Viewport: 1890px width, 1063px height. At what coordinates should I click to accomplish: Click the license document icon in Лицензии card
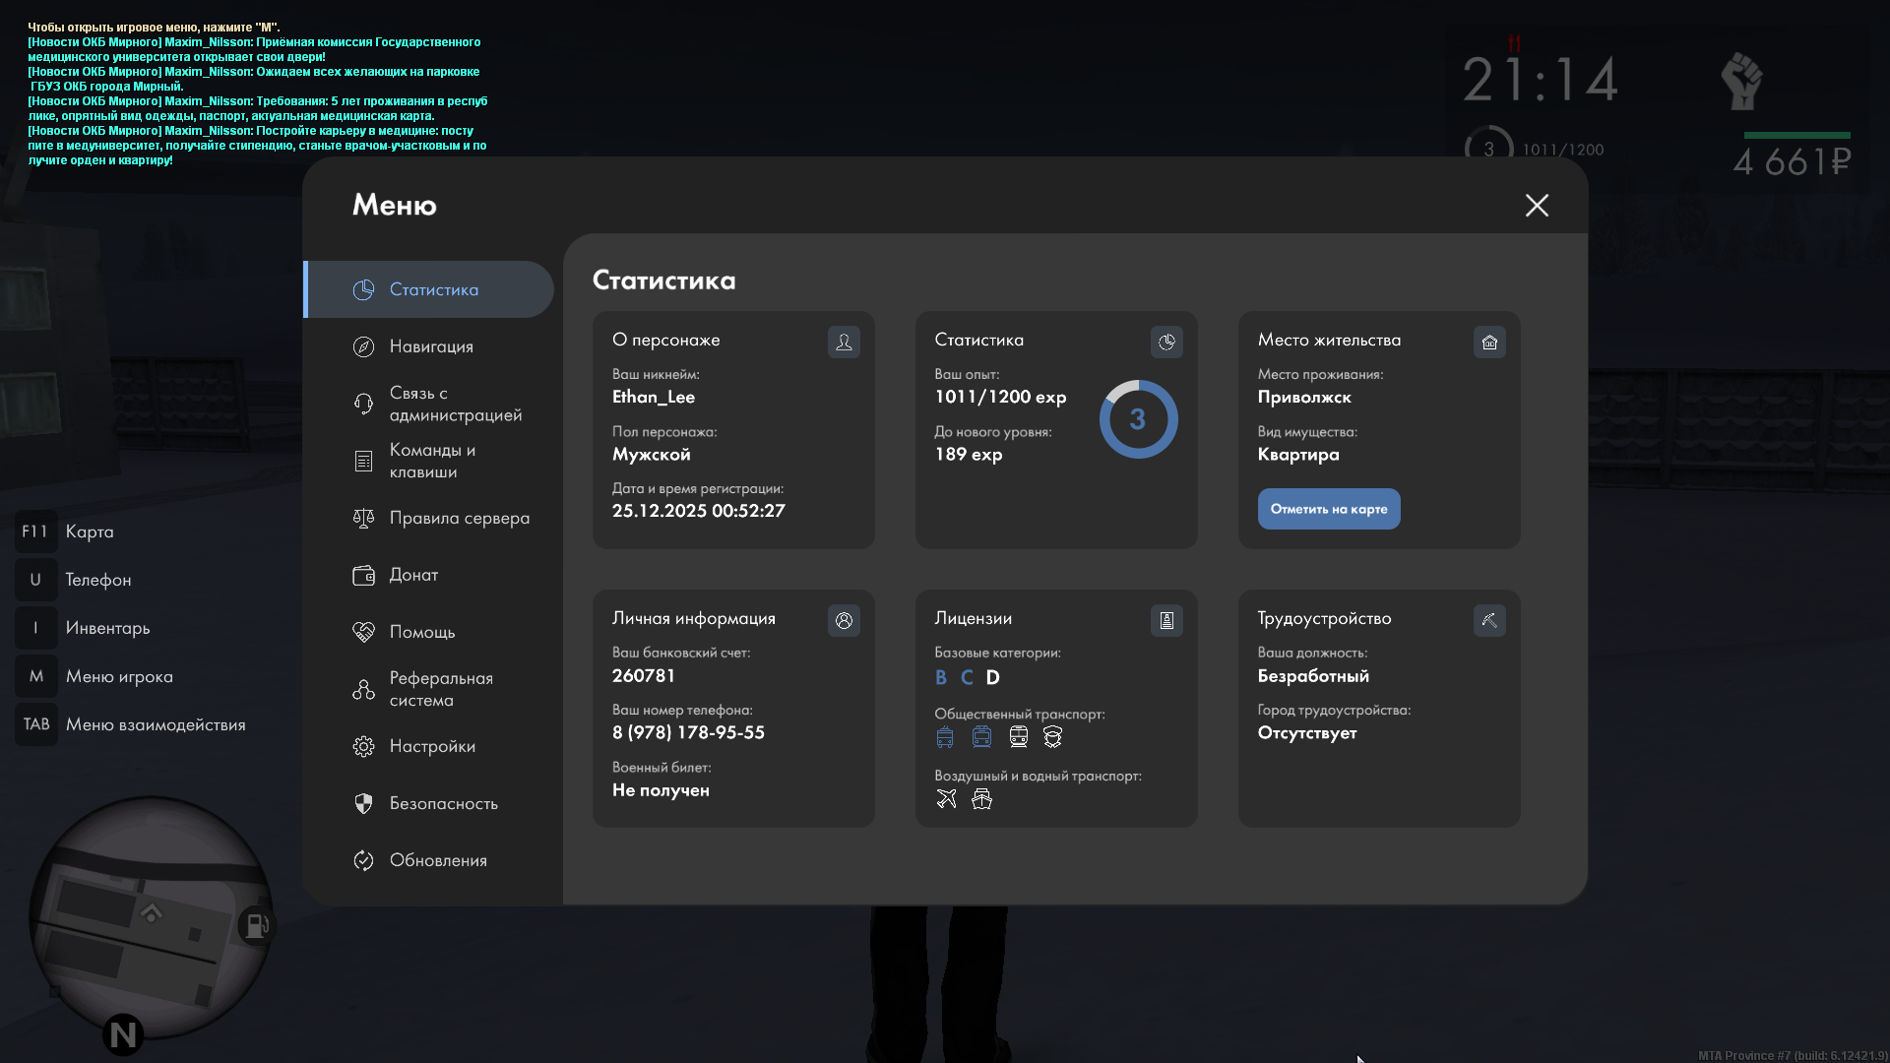point(1166,620)
